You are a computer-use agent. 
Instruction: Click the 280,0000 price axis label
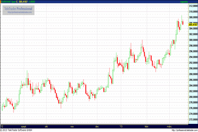(x=193, y=97)
